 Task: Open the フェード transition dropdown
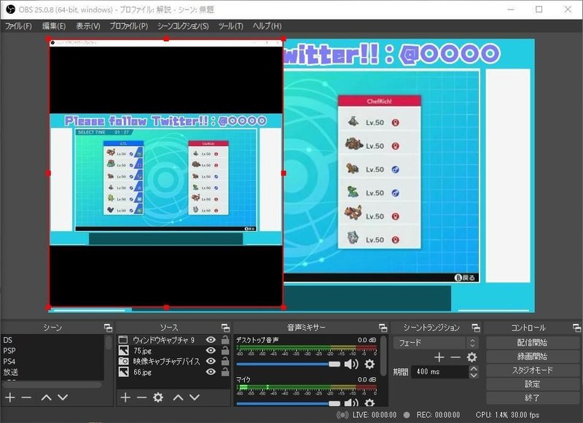click(x=435, y=343)
